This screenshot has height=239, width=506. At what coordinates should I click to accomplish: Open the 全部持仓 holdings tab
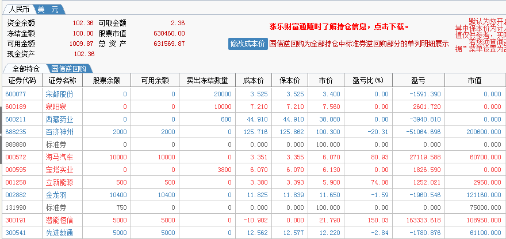26,69
